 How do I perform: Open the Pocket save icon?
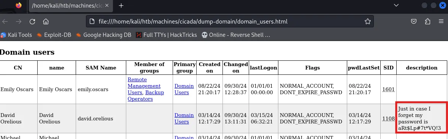[414, 21]
